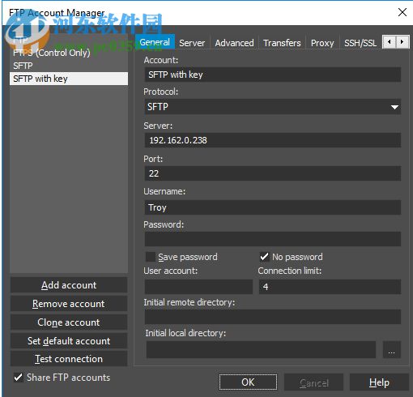413x397 pixels.
Task: Click the Initial remote directory field
Action: coord(273,317)
